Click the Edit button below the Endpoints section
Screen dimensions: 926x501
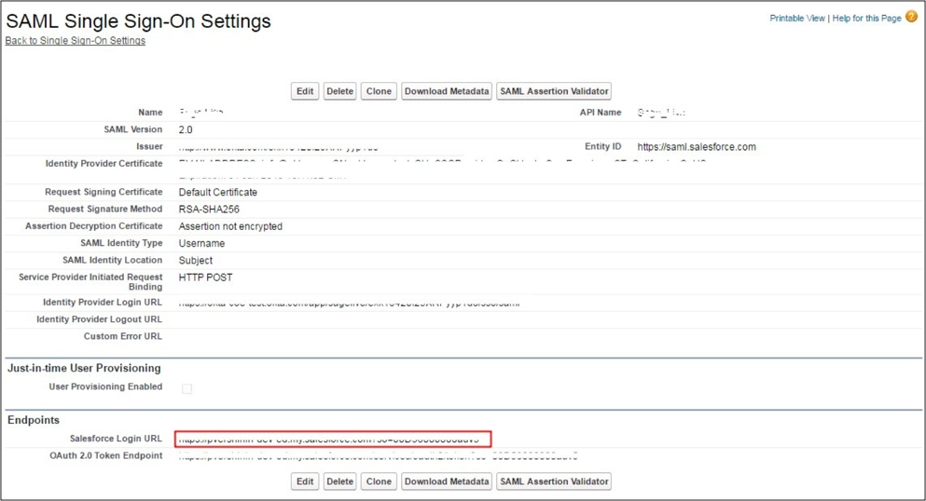click(305, 481)
